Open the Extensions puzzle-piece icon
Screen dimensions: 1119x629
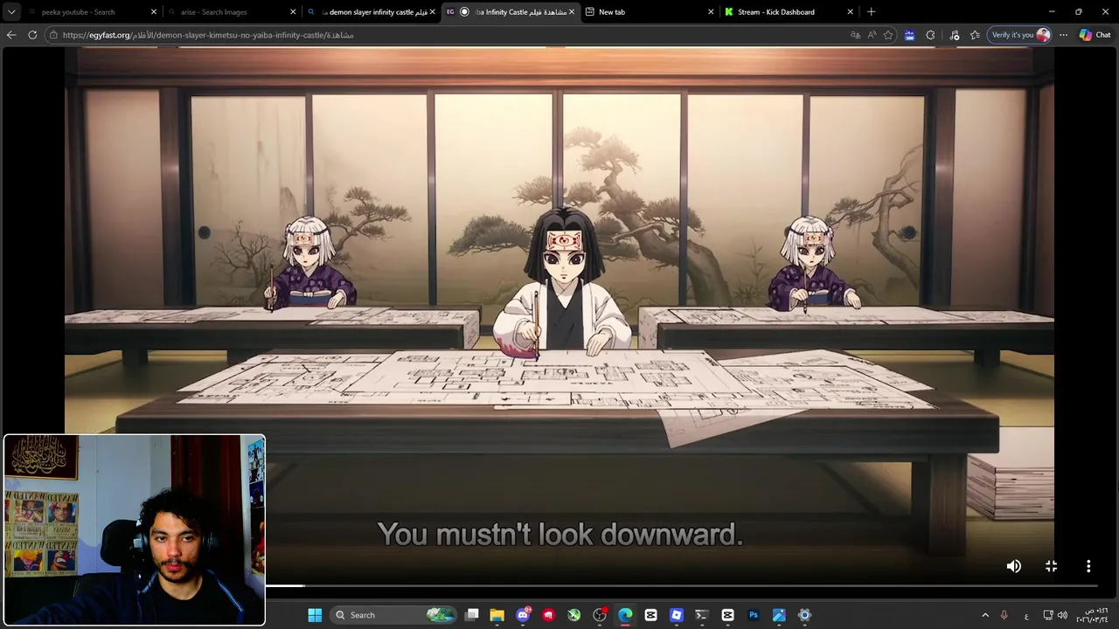point(930,35)
